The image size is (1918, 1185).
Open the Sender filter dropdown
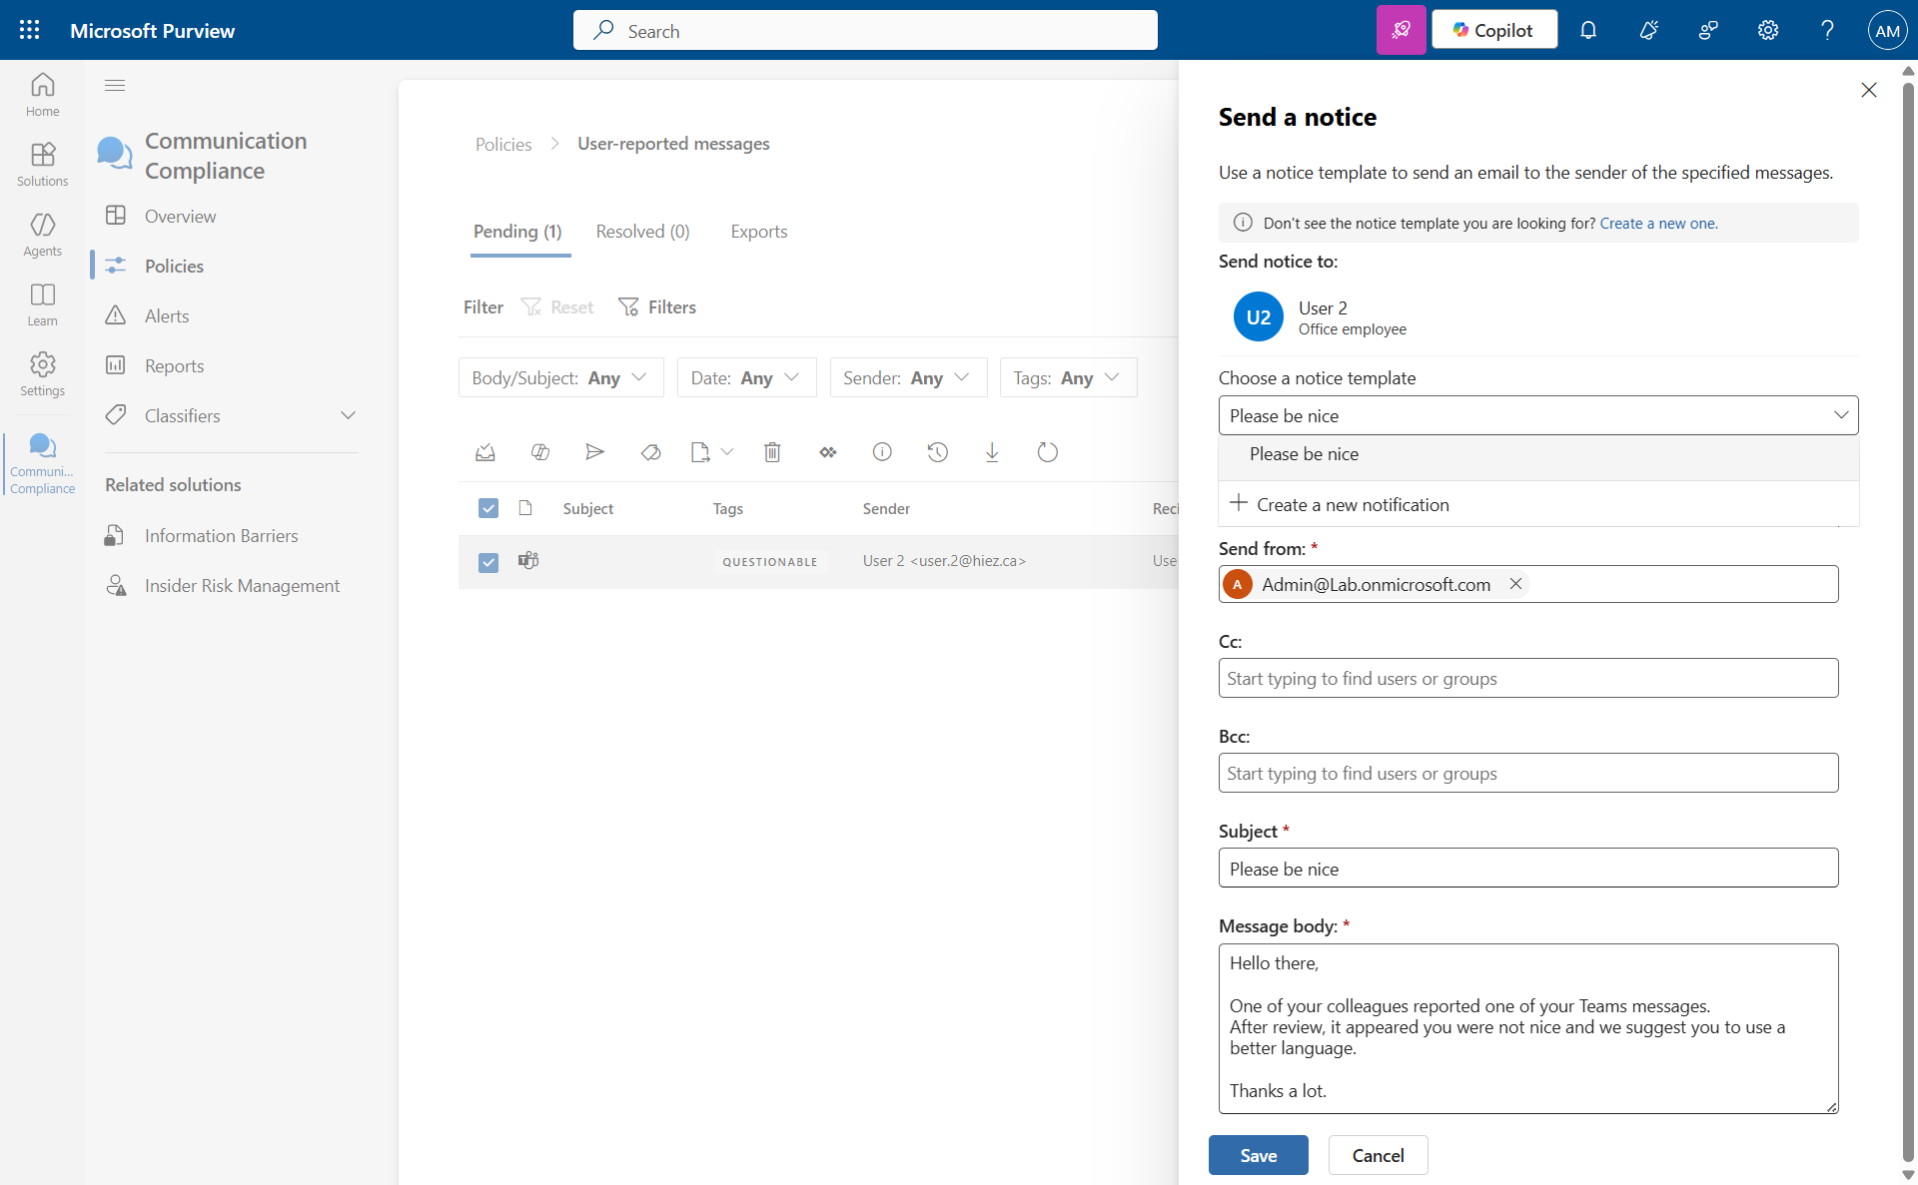[x=907, y=377]
